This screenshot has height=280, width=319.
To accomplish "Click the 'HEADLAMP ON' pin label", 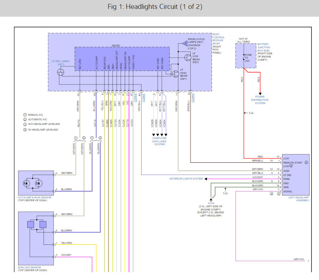I will [125, 60].
